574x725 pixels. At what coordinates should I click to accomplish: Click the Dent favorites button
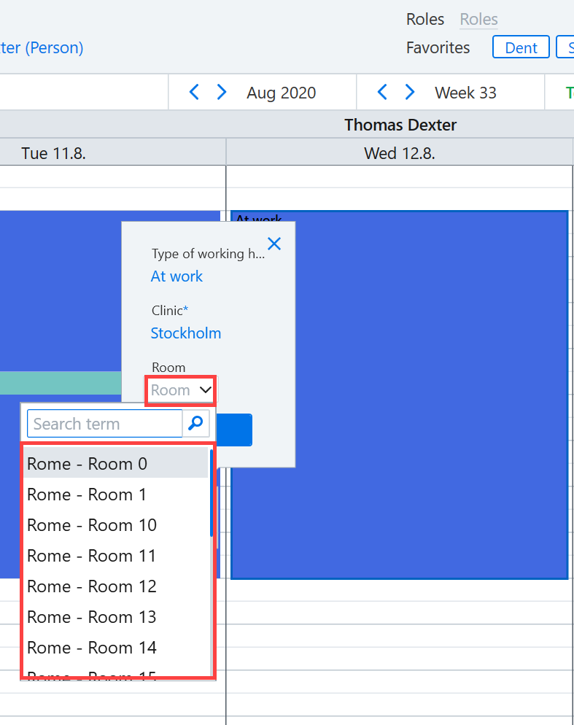[521, 47]
